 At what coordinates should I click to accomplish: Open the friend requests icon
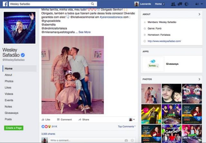click(173, 4)
